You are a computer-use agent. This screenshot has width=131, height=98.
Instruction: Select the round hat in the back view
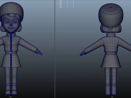[x=111, y=15]
